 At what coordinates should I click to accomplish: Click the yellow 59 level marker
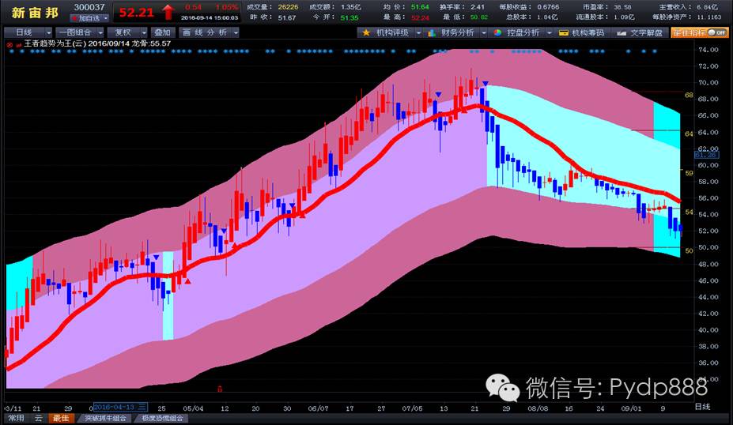[x=689, y=173]
